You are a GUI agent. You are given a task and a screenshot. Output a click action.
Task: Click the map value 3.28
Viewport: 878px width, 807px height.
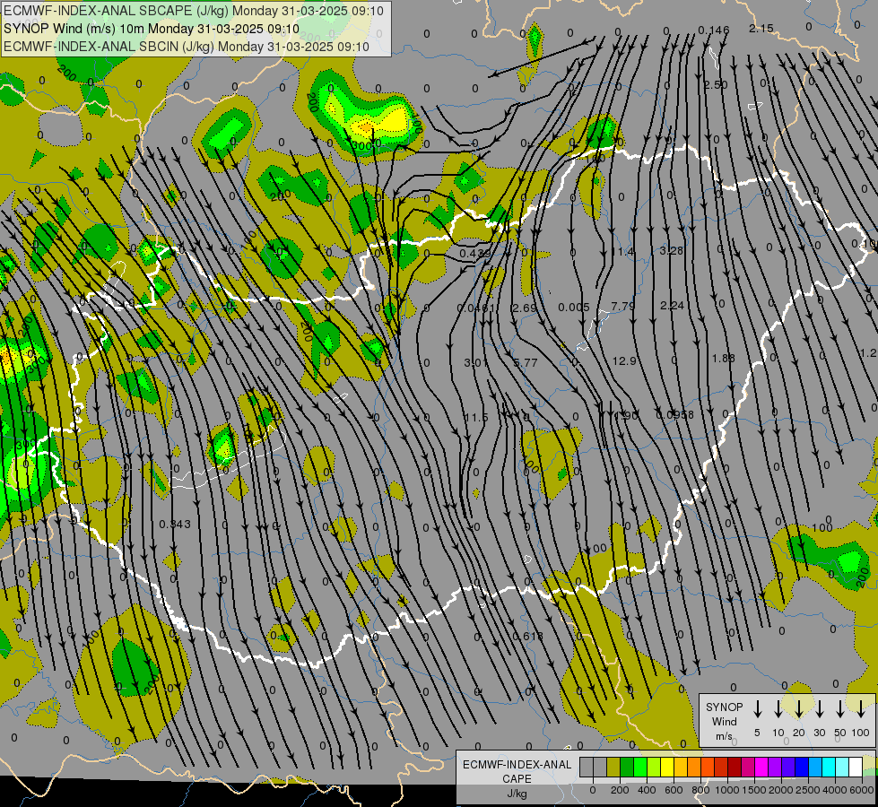pyautogui.click(x=672, y=250)
